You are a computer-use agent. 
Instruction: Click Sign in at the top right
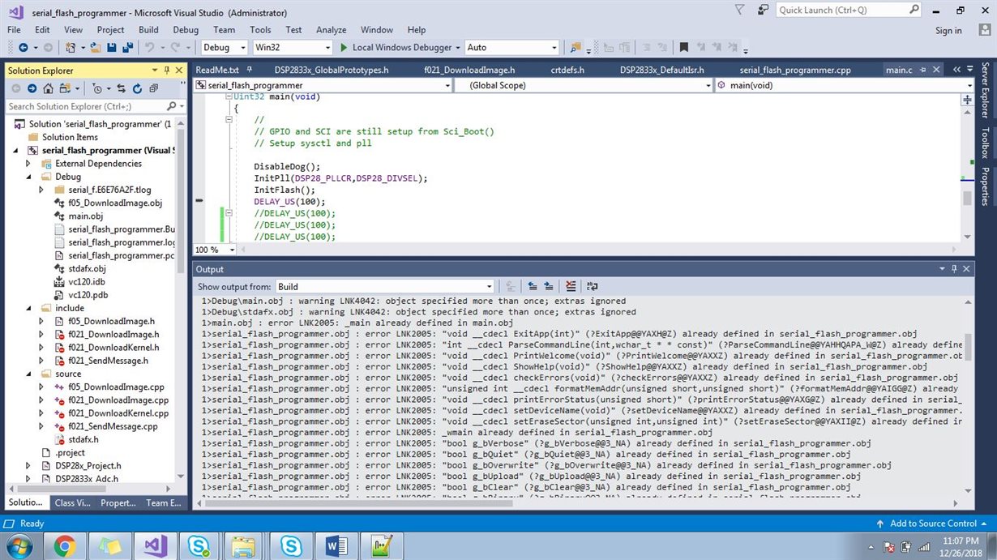click(948, 30)
